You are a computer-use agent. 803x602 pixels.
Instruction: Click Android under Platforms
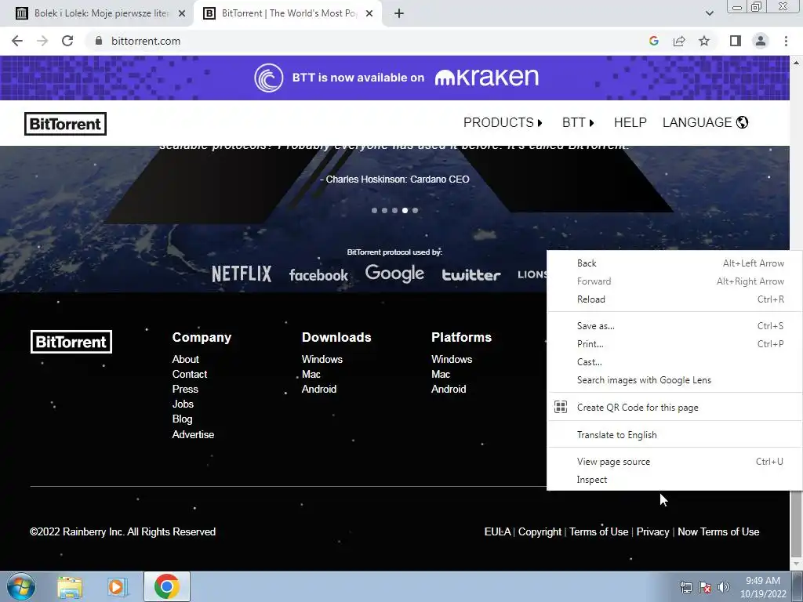(449, 389)
